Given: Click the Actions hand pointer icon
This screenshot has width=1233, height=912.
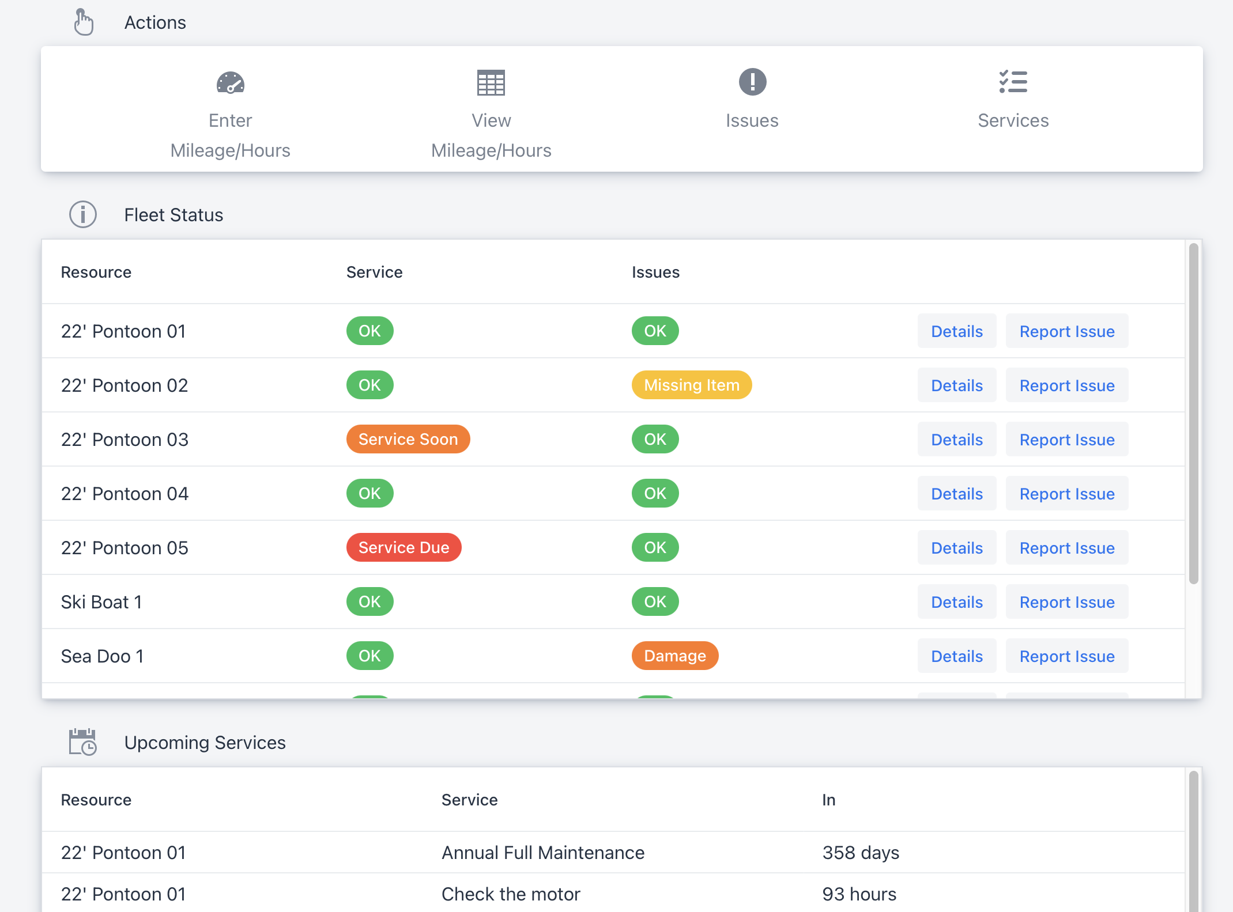Looking at the screenshot, I should [84, 22].
